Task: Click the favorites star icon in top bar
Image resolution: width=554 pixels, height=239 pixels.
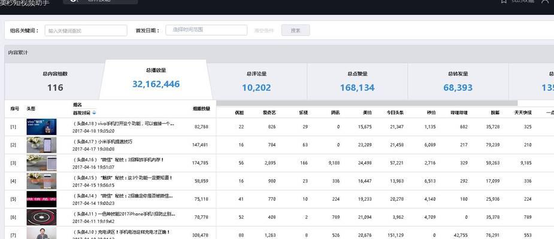Action: (x=504, y=1)
